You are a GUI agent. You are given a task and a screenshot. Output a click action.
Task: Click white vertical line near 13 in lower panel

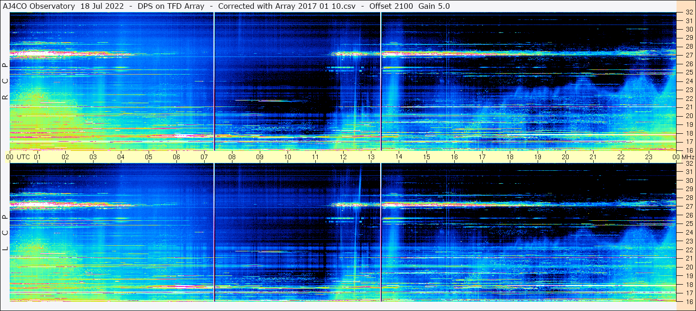(381, 231)
